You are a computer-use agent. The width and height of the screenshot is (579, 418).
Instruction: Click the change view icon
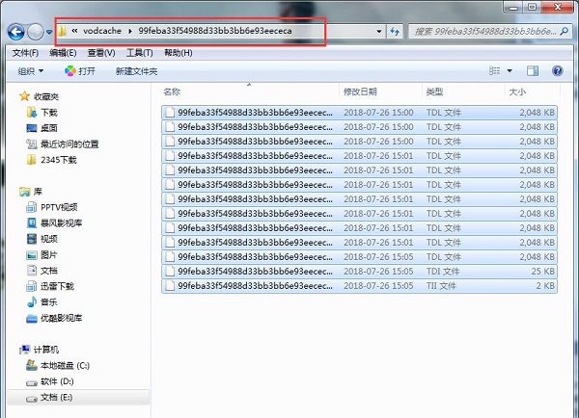pyautogui.click(x=494, y=70)
